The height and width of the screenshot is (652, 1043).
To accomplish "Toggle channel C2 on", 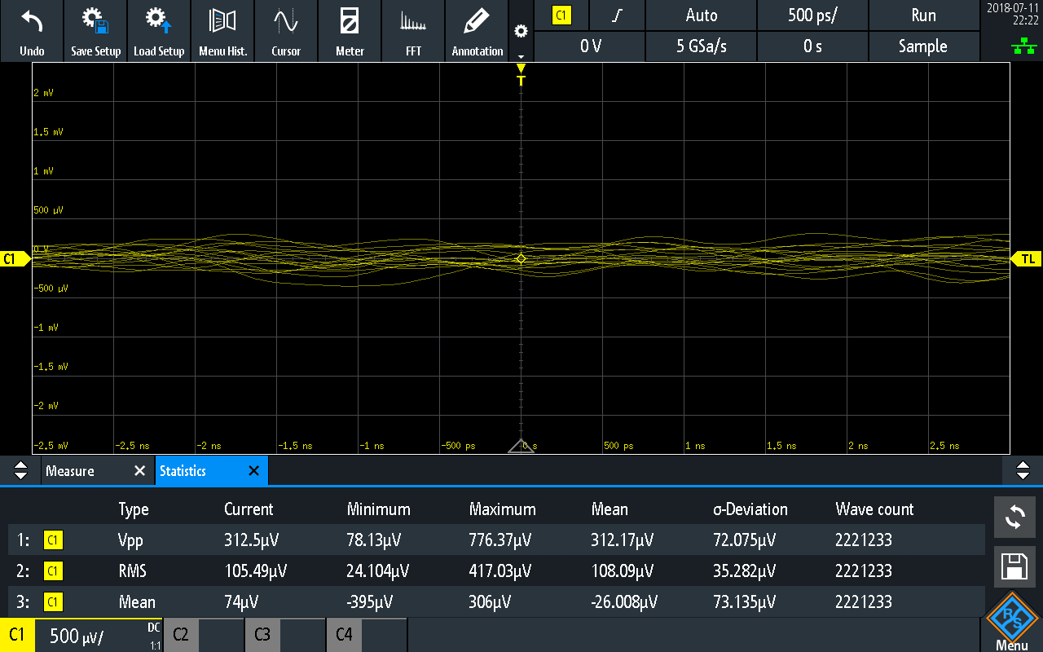I will coord(204,635).
